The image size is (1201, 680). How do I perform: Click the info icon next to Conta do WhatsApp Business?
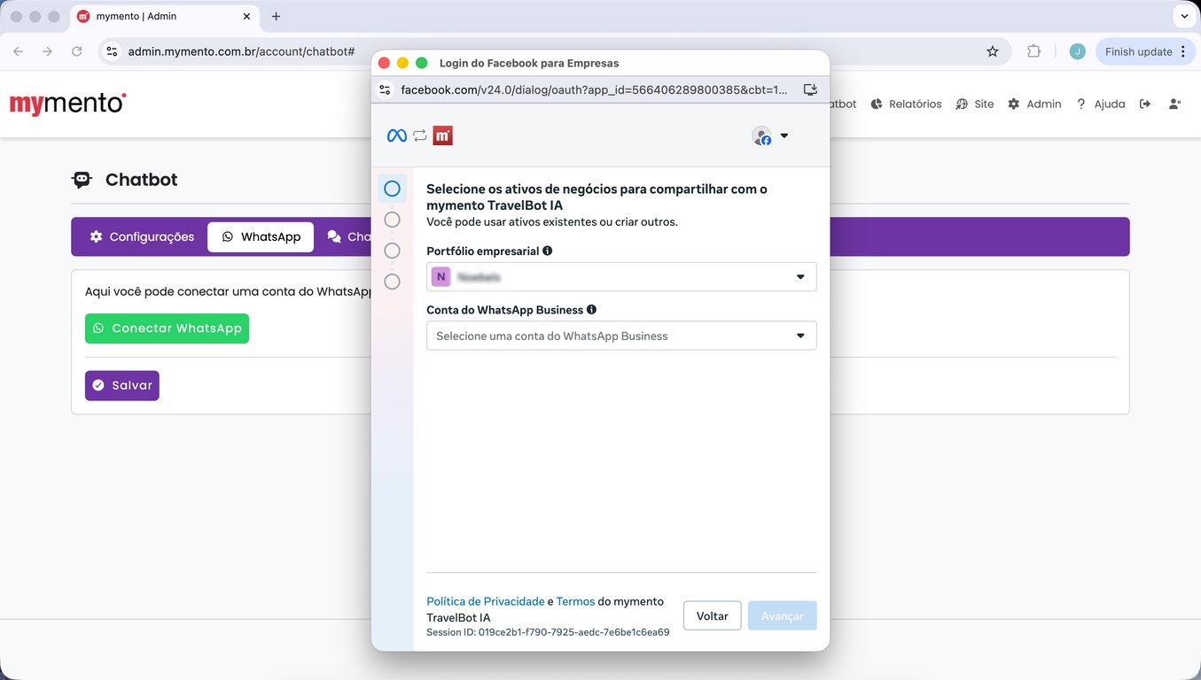[x=591, y=310]
